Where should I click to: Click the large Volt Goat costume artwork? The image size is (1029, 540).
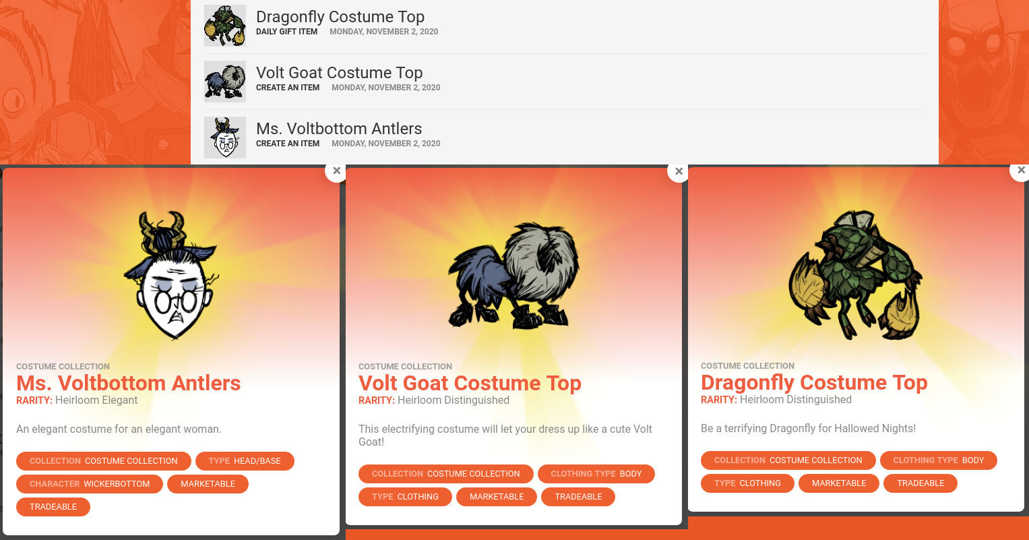[x=513, y=275]
